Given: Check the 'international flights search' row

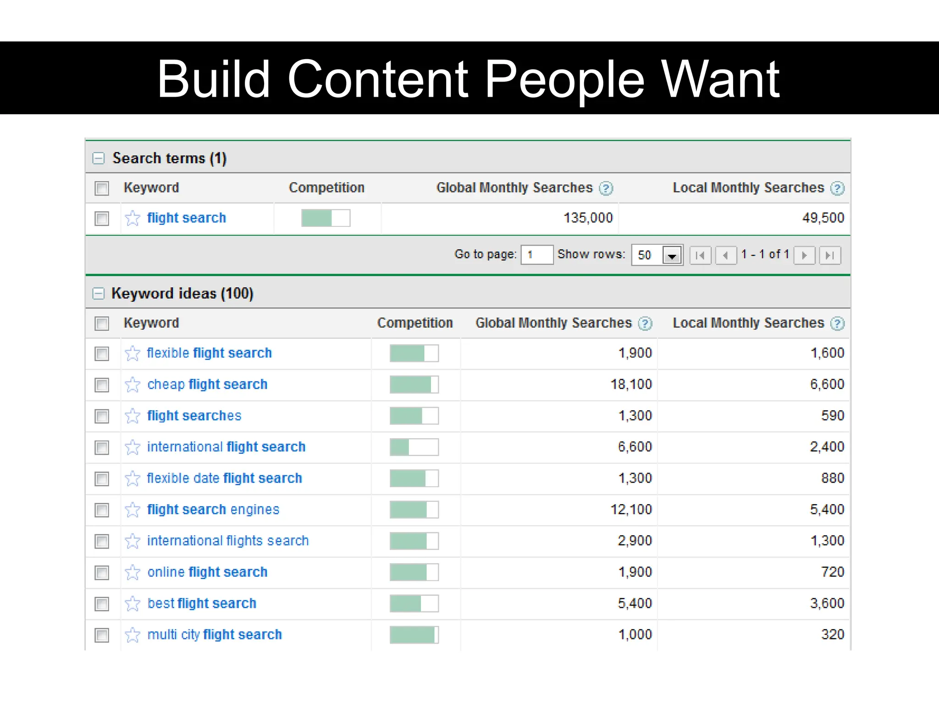Looking at the screenshot, I should (102, 541).
